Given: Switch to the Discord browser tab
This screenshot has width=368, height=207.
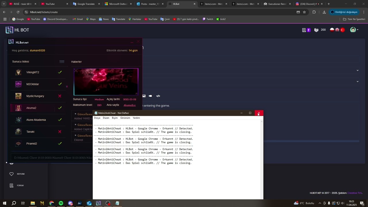Looking at the screenshot, I should point(309,4).
